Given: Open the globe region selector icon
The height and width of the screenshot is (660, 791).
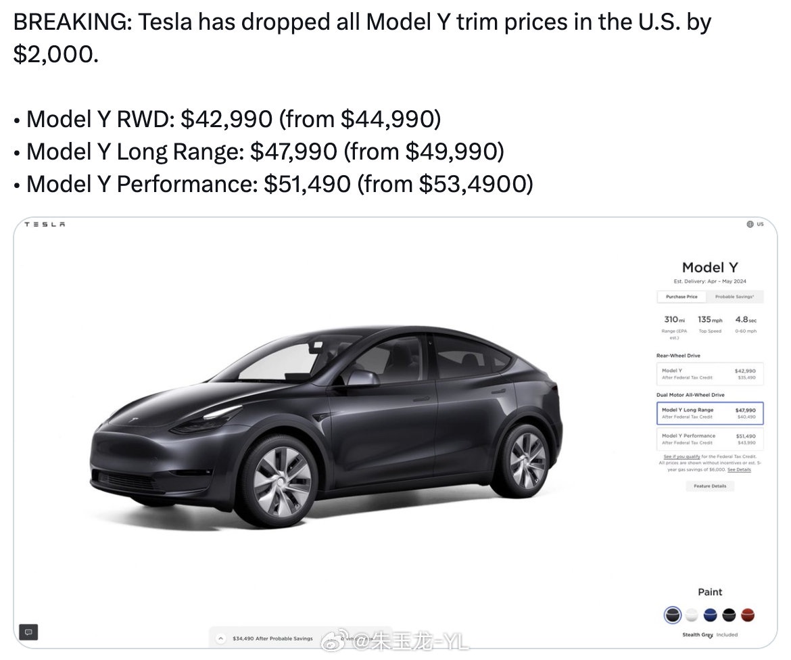Looking at the screenshot, I should (x=750, y=225).
